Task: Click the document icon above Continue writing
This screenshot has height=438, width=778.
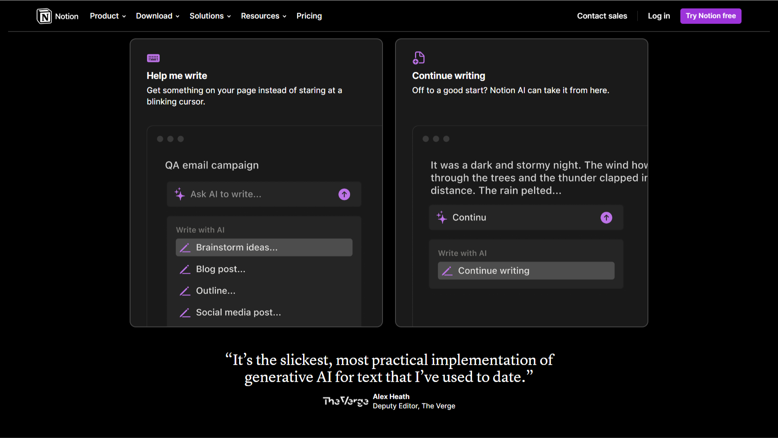Action: tap(419, 58)
